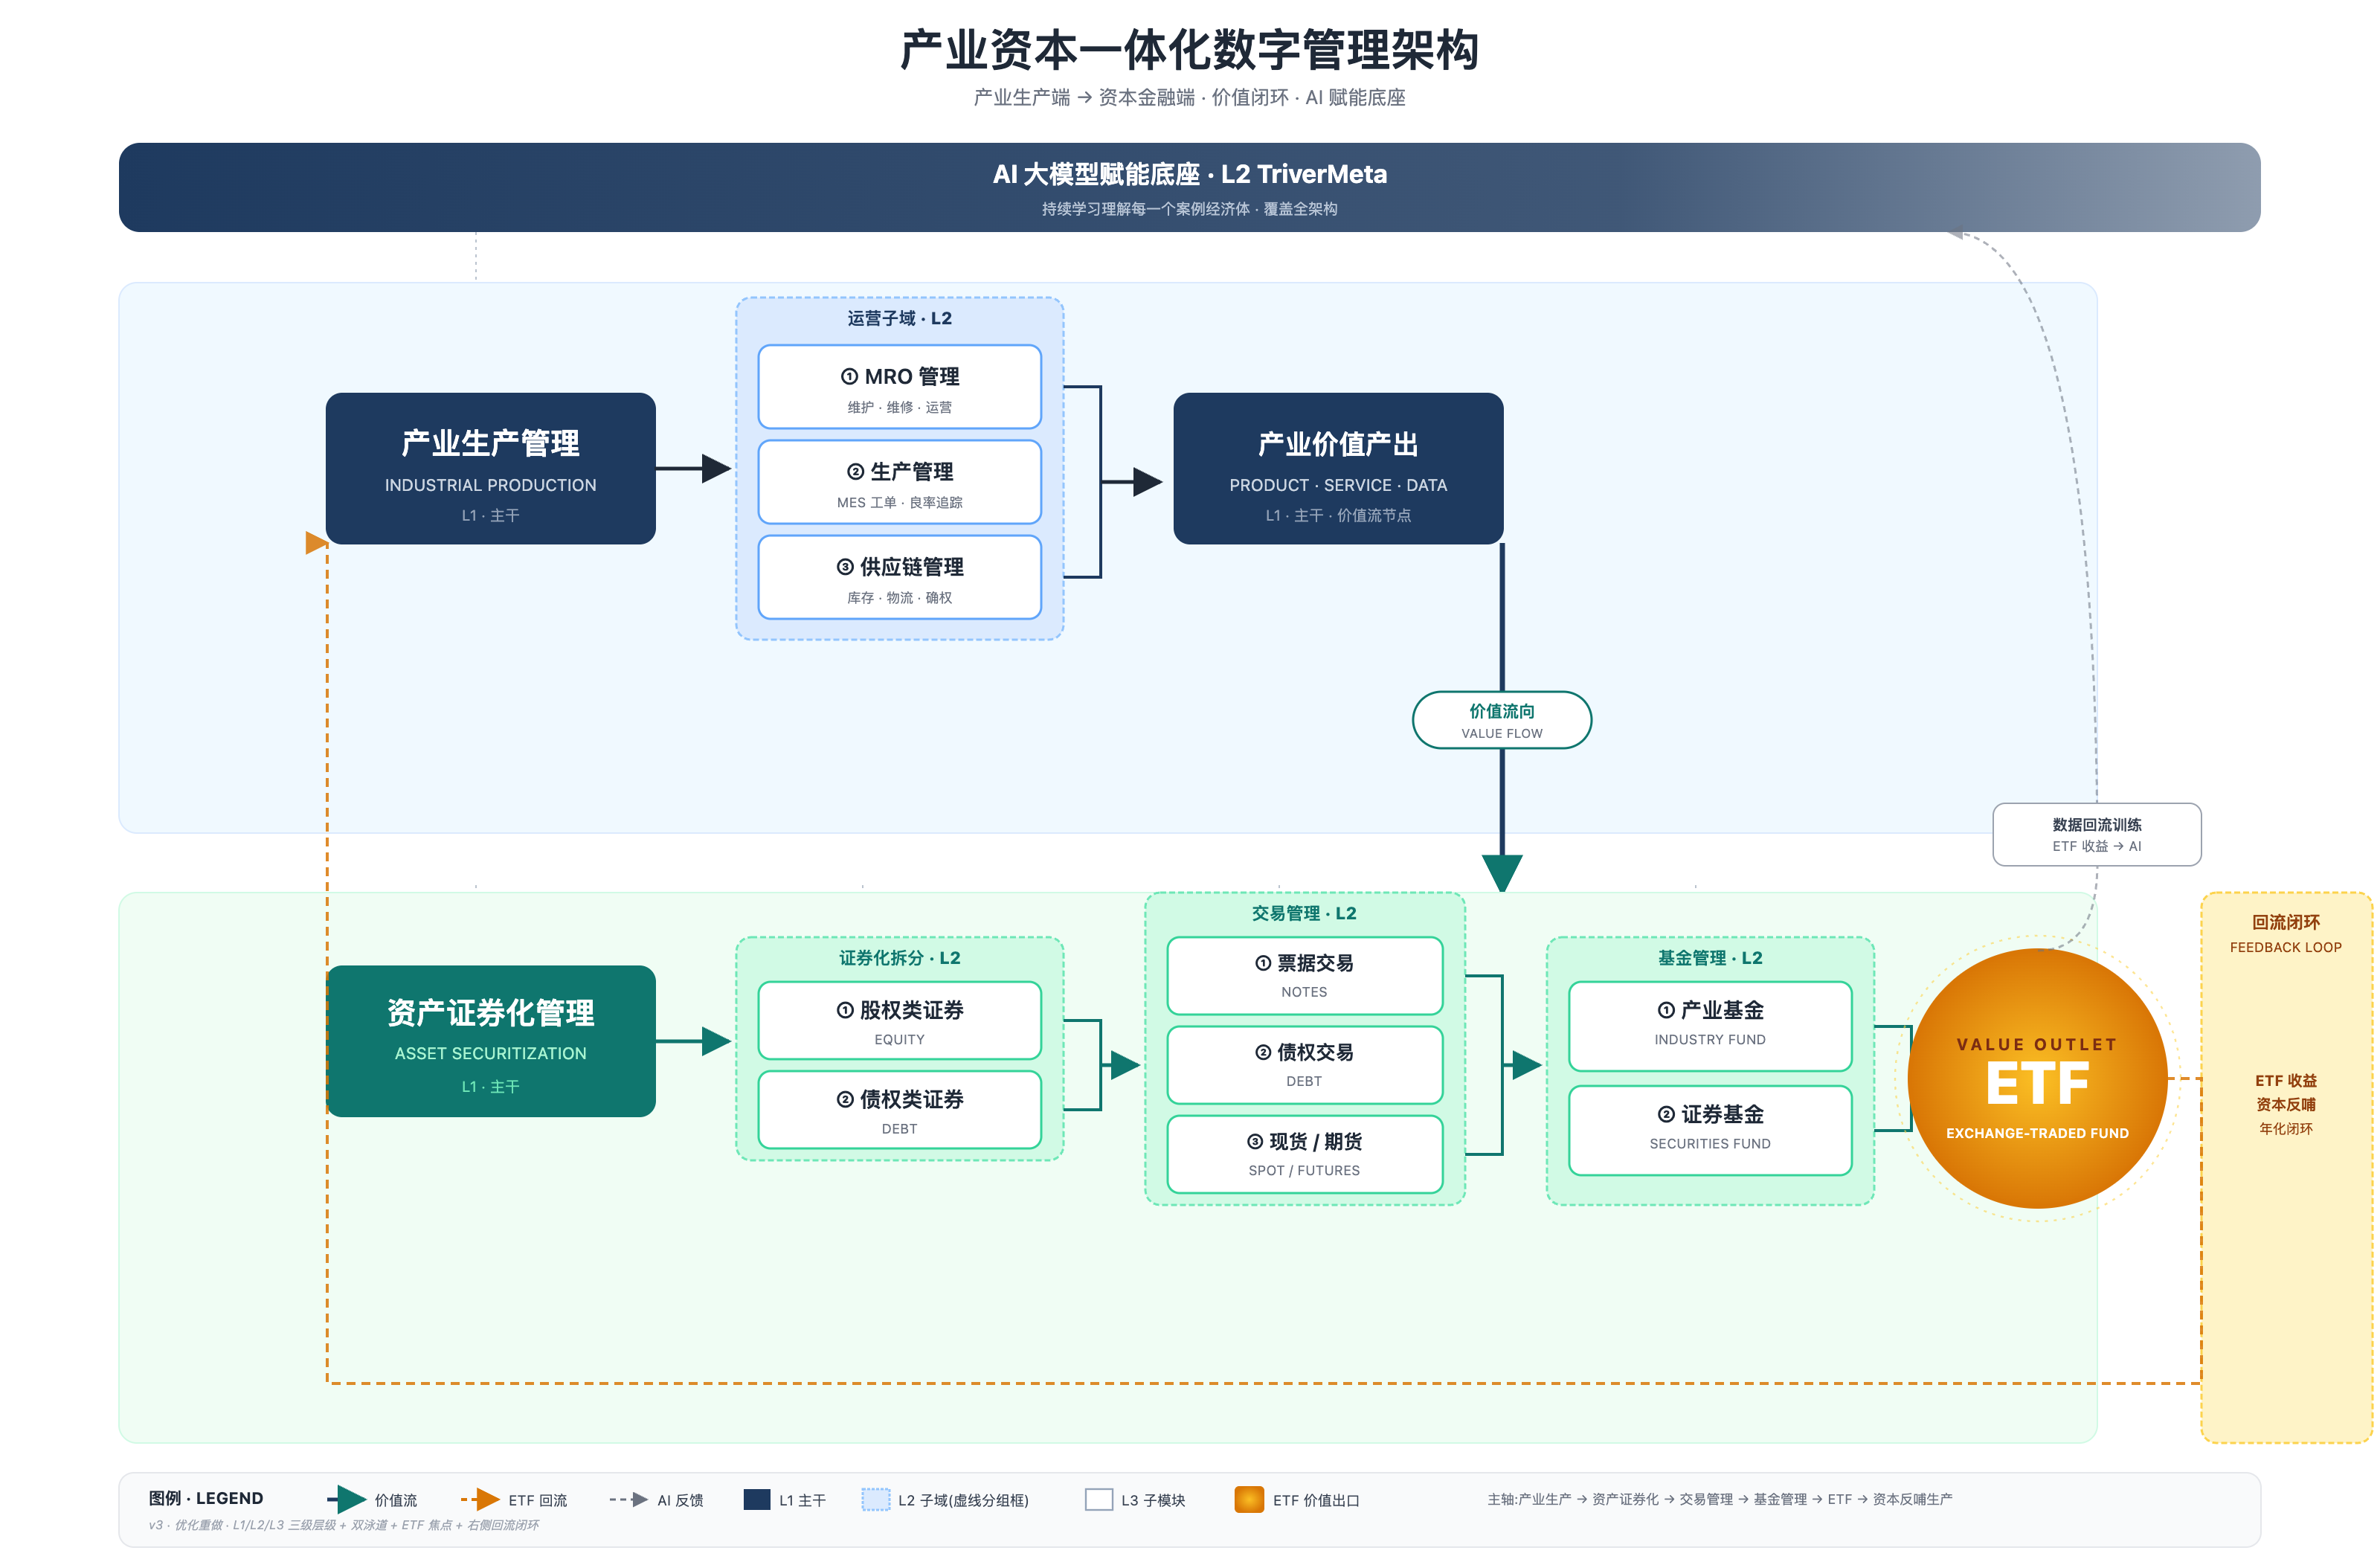Click the 图例 · LEGEND label
This screenshot has width=2380, height=1562.
pyautogui.click(x=206, y=1498)
